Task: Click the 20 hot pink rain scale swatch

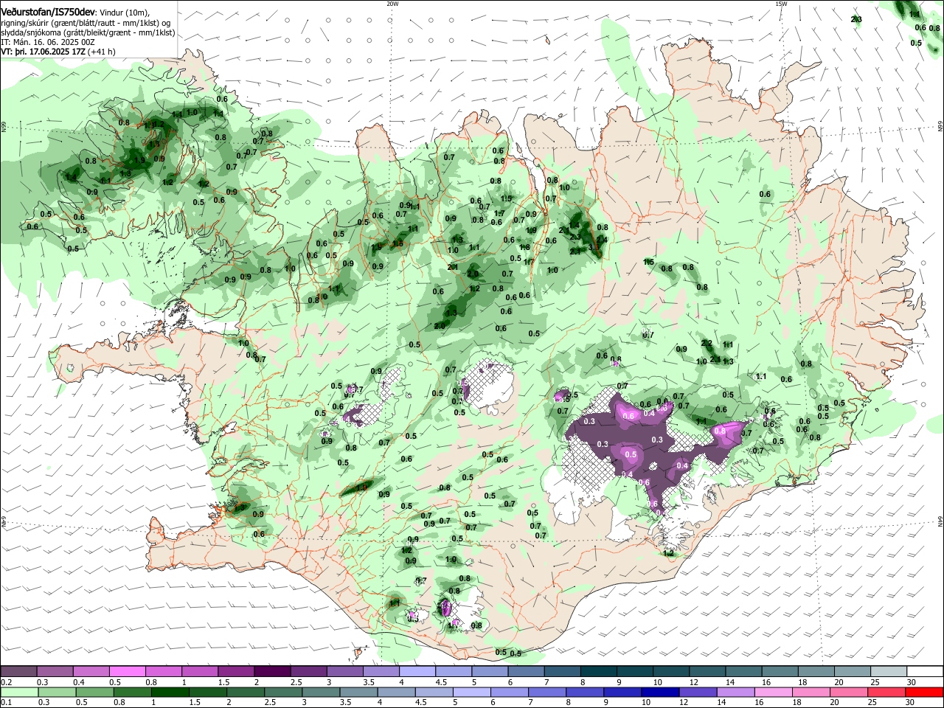Action: [850, 692]
